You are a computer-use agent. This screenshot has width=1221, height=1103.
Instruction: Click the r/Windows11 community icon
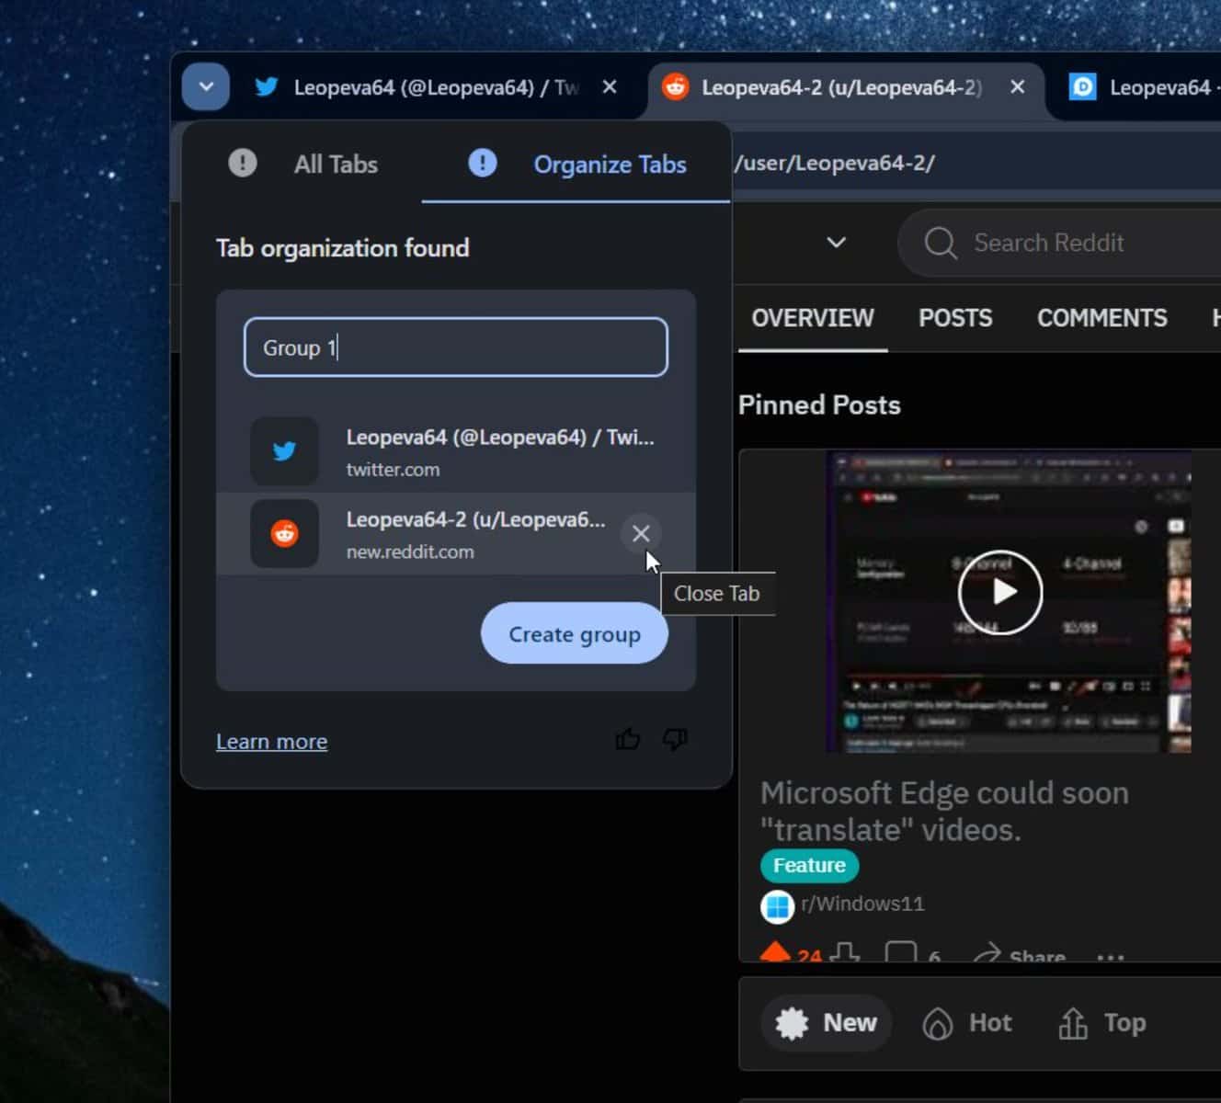(x=778, y=906)
